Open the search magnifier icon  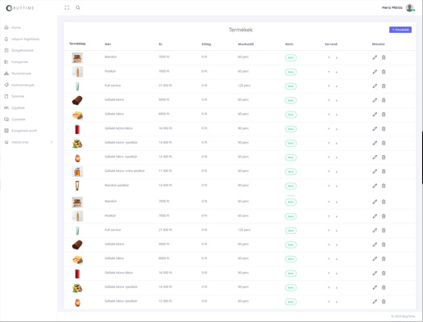point(77,7)
